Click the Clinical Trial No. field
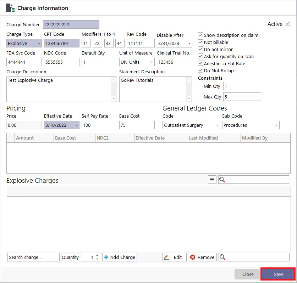The width and height of the screenshot is (297, 283). (x=175, y=62)
